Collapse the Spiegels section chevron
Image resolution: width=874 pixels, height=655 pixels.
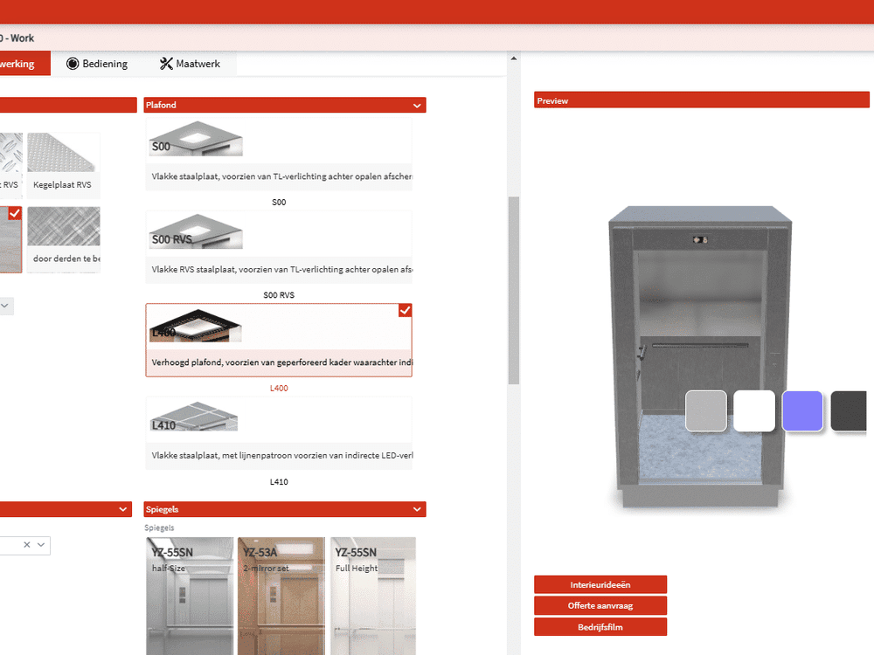pos(417,509)
